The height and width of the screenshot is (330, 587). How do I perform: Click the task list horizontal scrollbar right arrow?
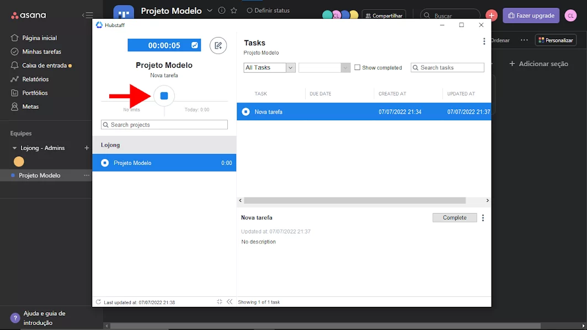488,200
